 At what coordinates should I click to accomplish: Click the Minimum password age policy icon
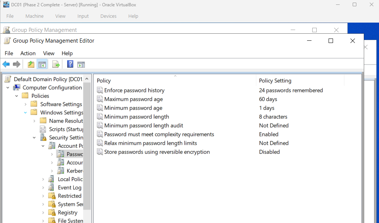coord(100,108)
